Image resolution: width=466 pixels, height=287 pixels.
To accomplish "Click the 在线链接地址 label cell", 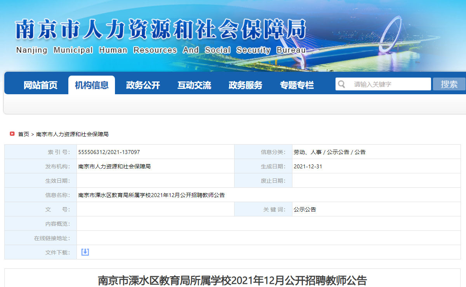I will (x=41, y=238).
